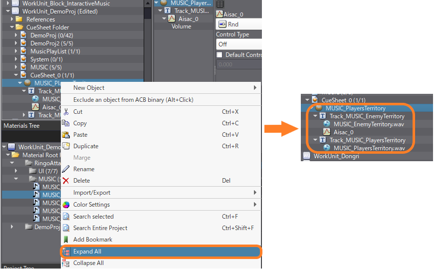Expand the MUSIC (5/5) cue sheet
443x269 pixels.
point(16,67)
